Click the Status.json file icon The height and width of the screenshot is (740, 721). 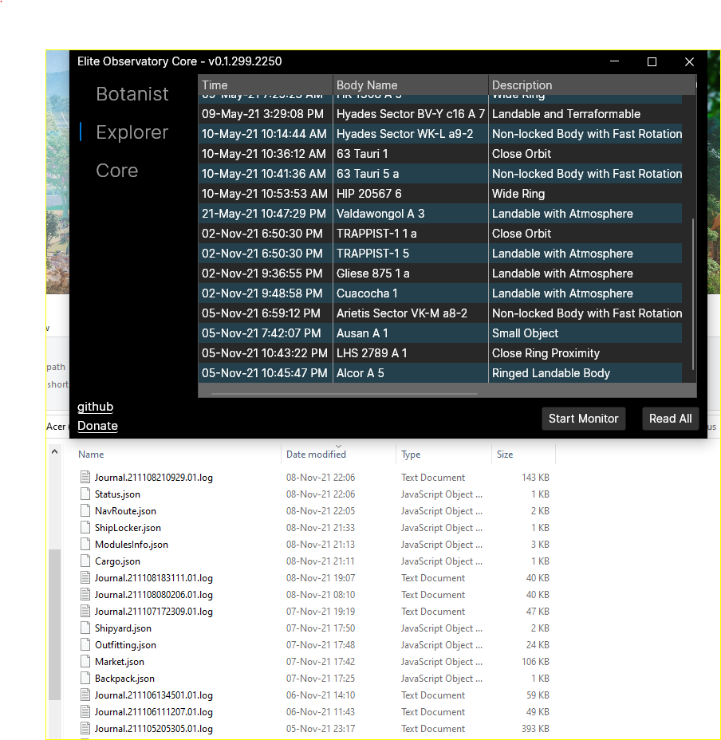click(x=85, y=494)
